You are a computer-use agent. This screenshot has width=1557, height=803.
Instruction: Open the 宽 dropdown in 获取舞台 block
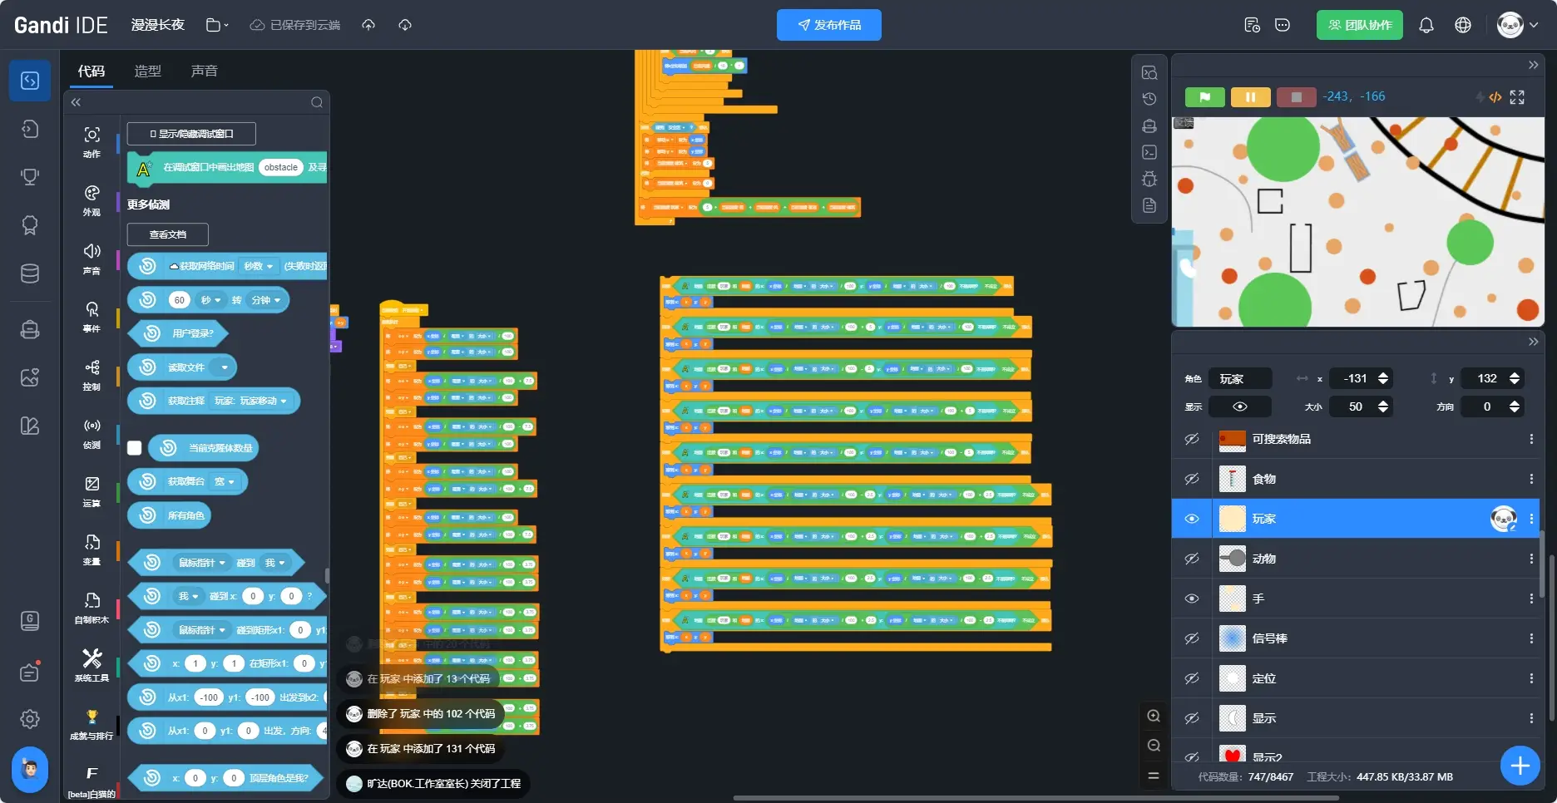tap(225, 482)
